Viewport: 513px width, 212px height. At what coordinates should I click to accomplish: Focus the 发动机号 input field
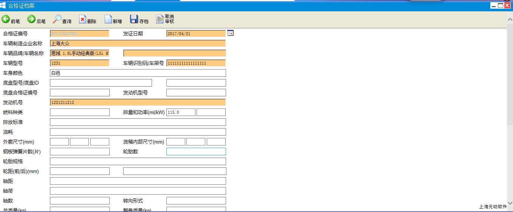pyautogui.click(x=138, y=102)
